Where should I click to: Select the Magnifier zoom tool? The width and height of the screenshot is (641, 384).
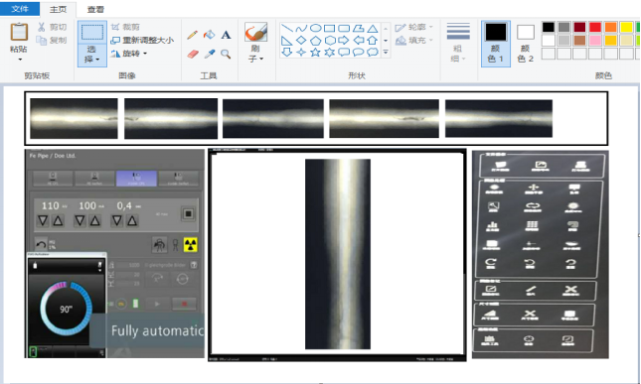tap(226, 54)
